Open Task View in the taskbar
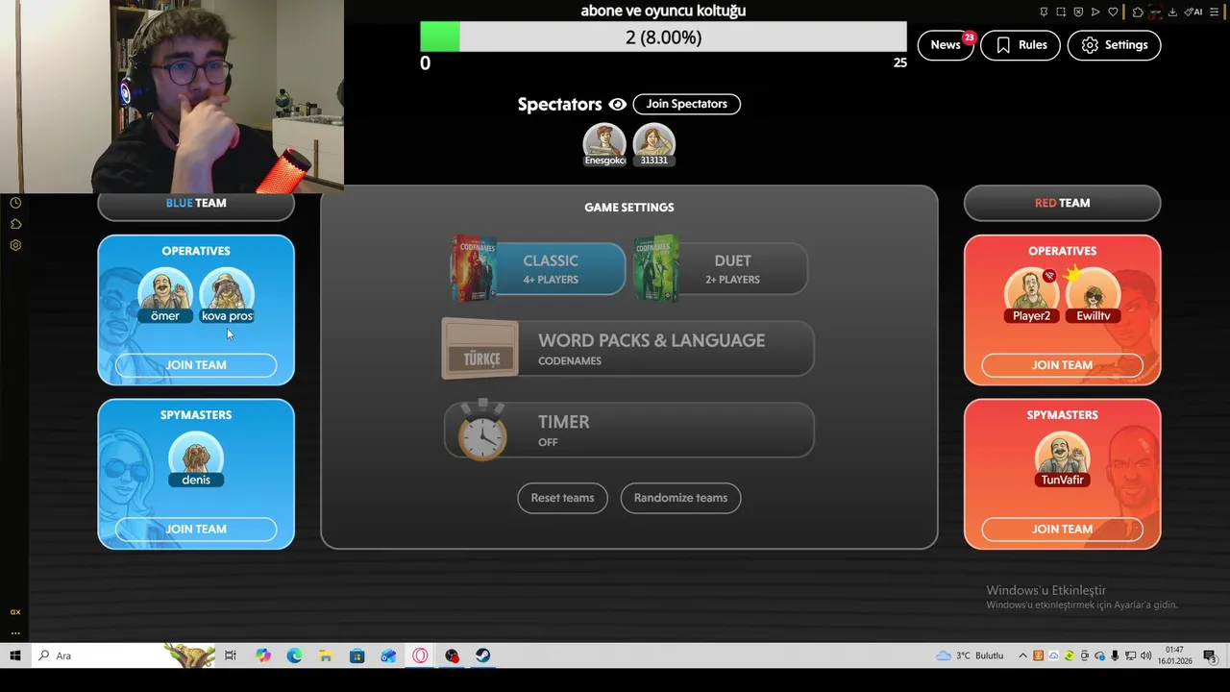 (x=231, y=655)
